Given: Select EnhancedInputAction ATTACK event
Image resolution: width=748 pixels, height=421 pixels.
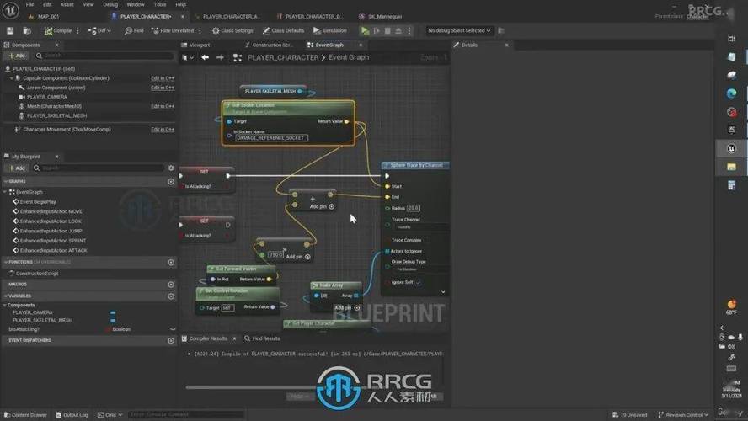Looking at the screenshot, I should pos(53,250).
